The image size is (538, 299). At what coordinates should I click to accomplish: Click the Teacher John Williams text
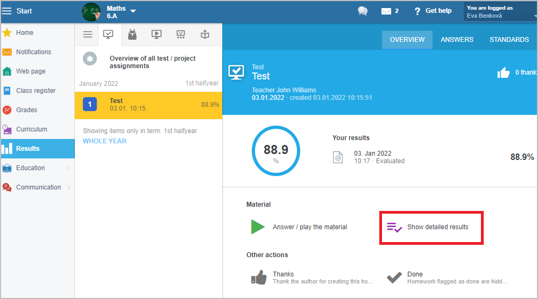(x=284, y=90)
